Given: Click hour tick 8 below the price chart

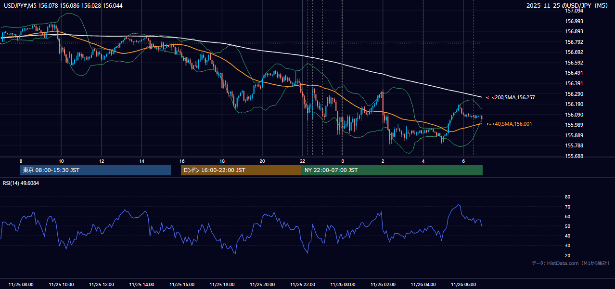Looking at the screenshot, I should click(21, 161).
